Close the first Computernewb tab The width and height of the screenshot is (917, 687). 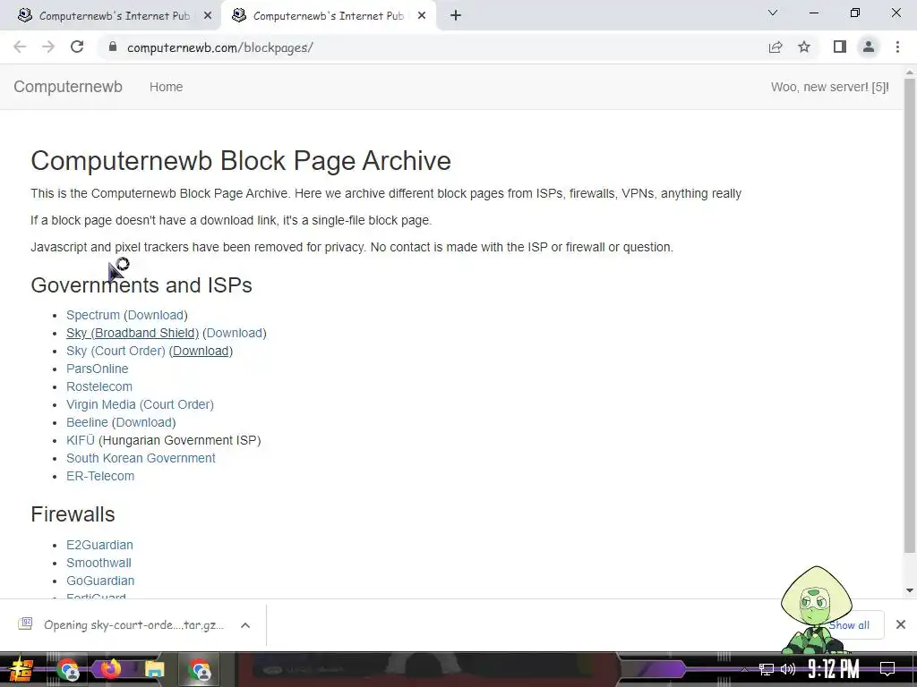click(x=208, y=16)
